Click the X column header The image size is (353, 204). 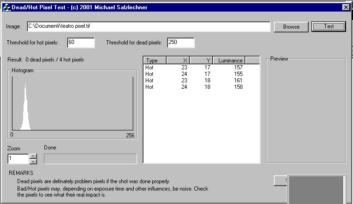[178, 61]
